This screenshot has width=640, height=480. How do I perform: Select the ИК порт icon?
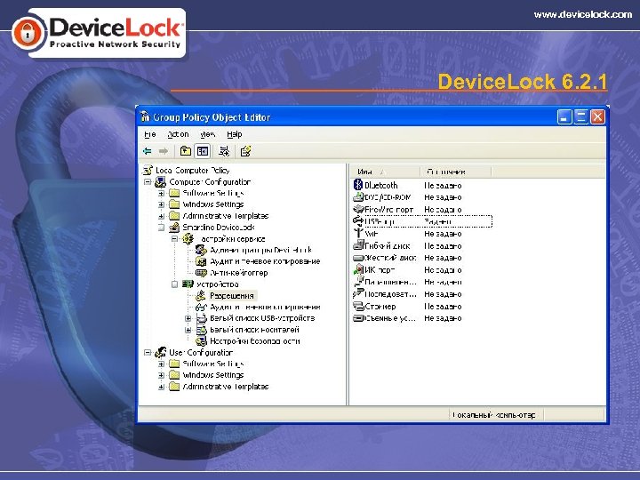pos(358,269)
